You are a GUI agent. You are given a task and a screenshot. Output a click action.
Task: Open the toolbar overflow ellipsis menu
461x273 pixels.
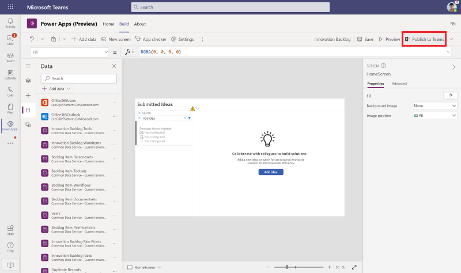click(x=202, y=39)
